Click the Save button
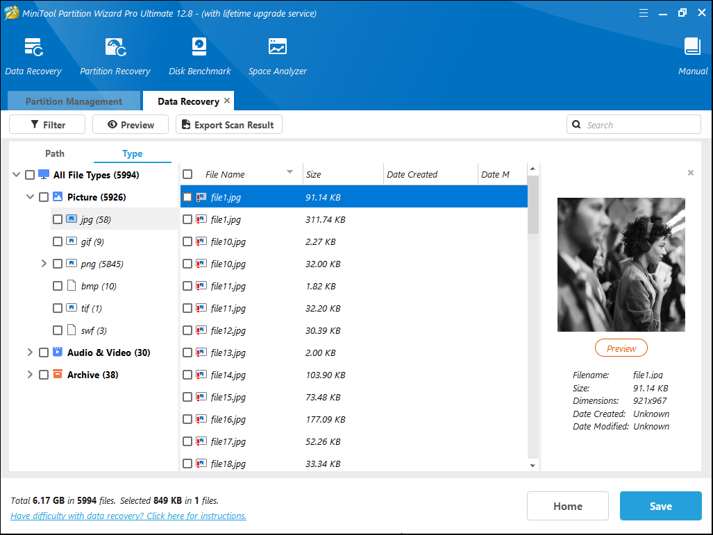The height and width of the screenshot is (535, 713). point(660,506)
